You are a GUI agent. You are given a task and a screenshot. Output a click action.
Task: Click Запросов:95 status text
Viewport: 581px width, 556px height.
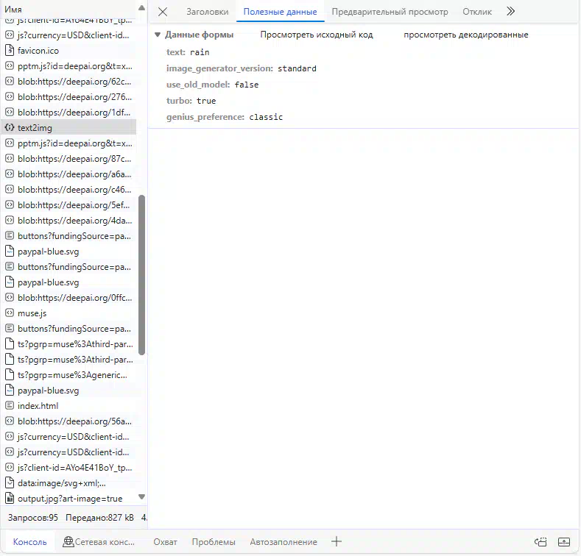(x=33, y=518)
